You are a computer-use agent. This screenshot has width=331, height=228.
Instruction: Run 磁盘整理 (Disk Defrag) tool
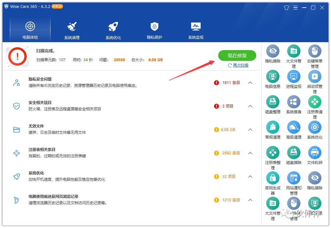tap(272, 102)
